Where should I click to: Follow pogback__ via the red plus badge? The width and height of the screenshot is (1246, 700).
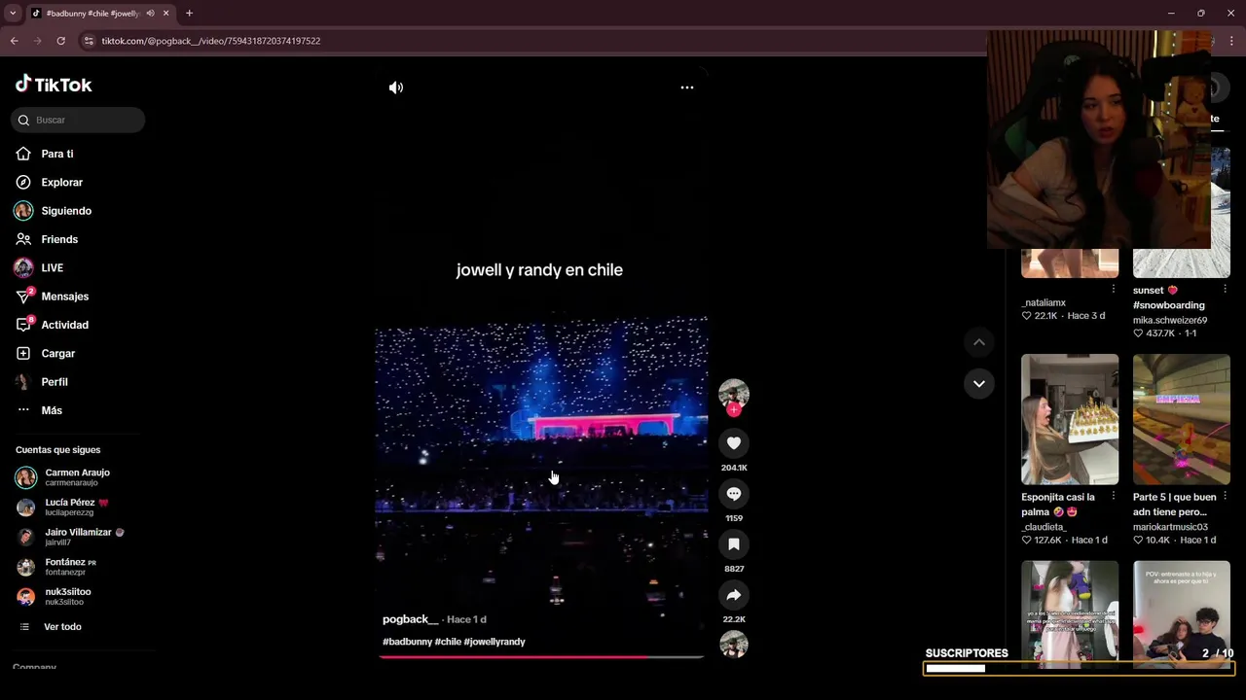point(734,410)
